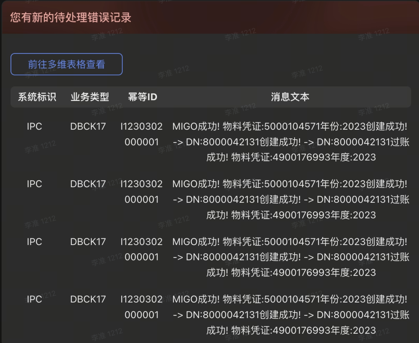This screenshot has height=343, width=419.
Task: Click the message text in first row
Action: pyautogui.click(x=291, y=142)
